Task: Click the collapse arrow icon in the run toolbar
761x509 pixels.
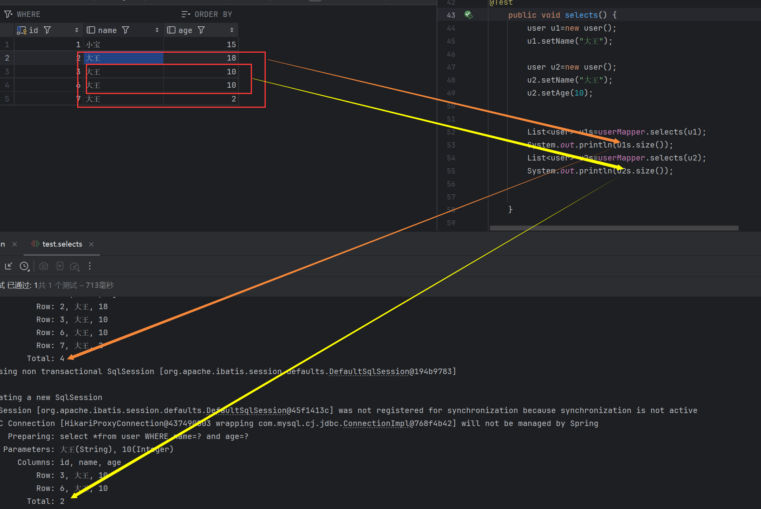Action: pos(9,266)
